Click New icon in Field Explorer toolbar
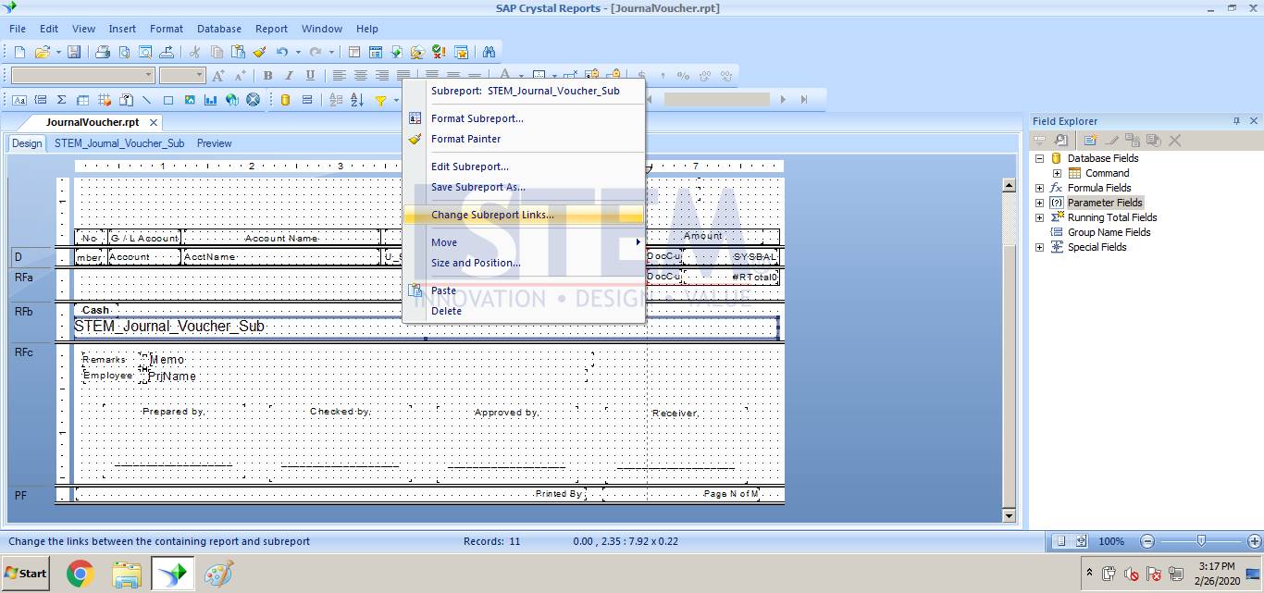This screenshot has height=593, width=1264. click(1090, 141)
